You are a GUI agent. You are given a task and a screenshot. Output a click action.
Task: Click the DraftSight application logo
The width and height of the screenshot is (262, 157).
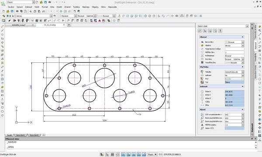point(3,3)
